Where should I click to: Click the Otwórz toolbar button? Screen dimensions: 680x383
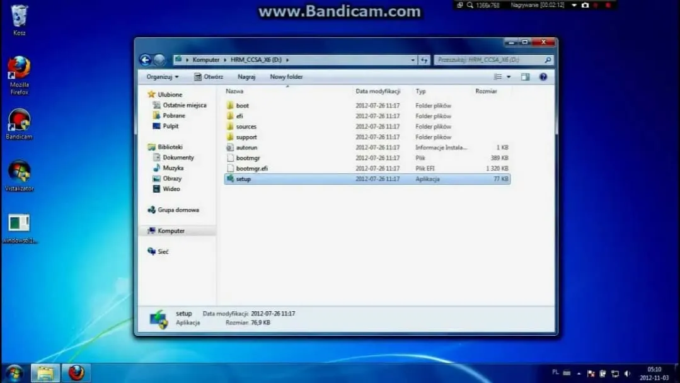click(x=209, y=77)
